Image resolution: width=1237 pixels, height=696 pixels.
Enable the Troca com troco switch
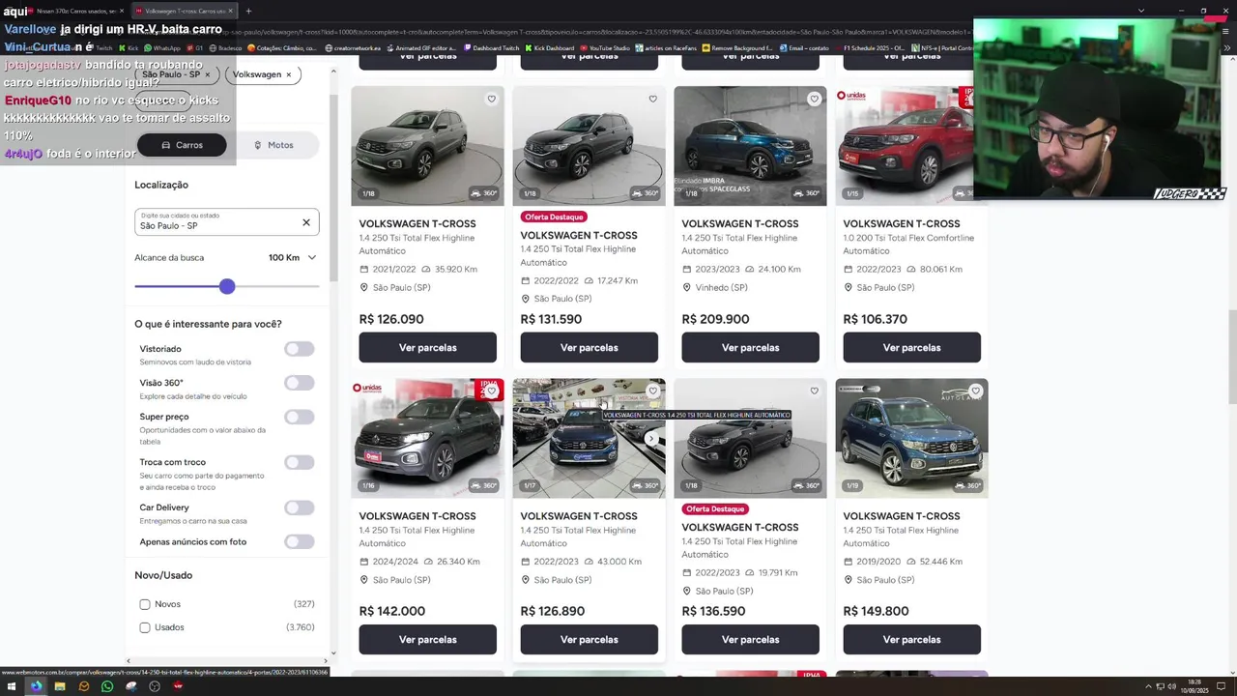pyautogui.click(x=299, y=462)
